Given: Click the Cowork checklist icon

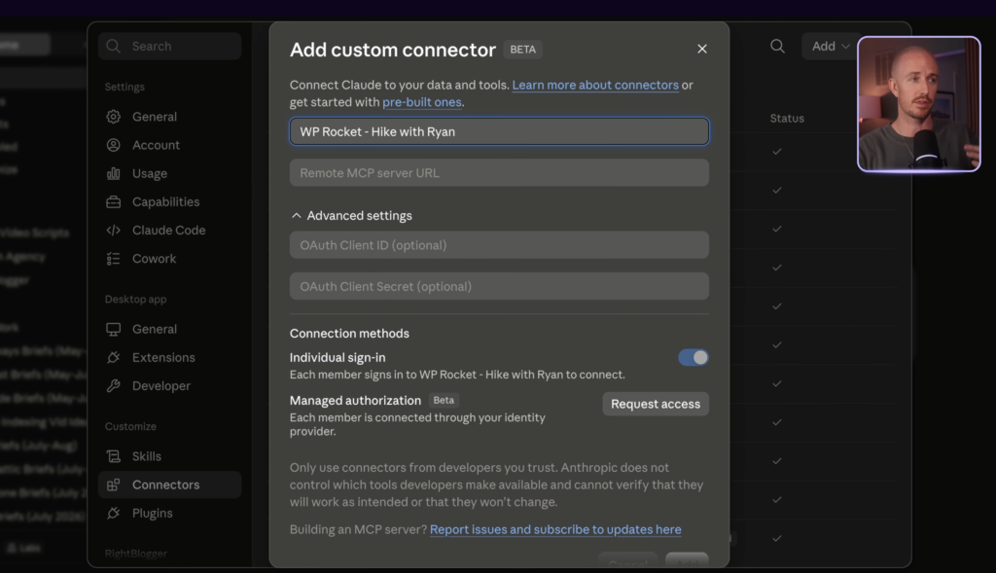Looking at the screenshot, I should pyautogui.click(x=114, y=259).
